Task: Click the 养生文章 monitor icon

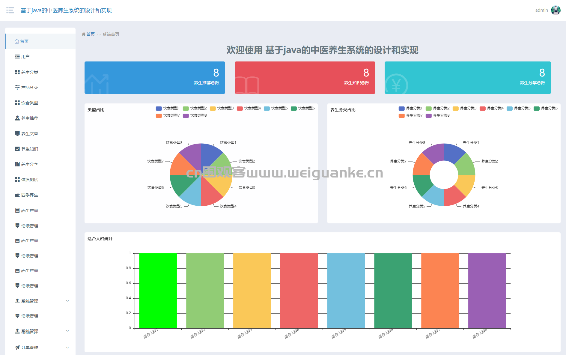Action: 17,134
